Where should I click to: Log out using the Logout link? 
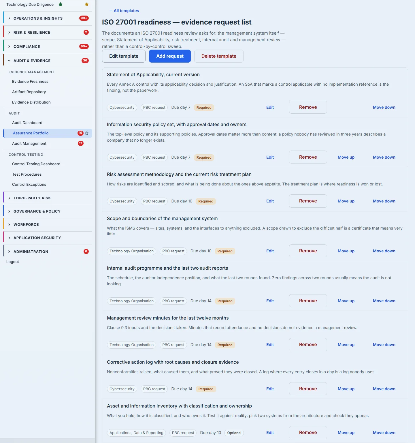click(x=13, y=262)
